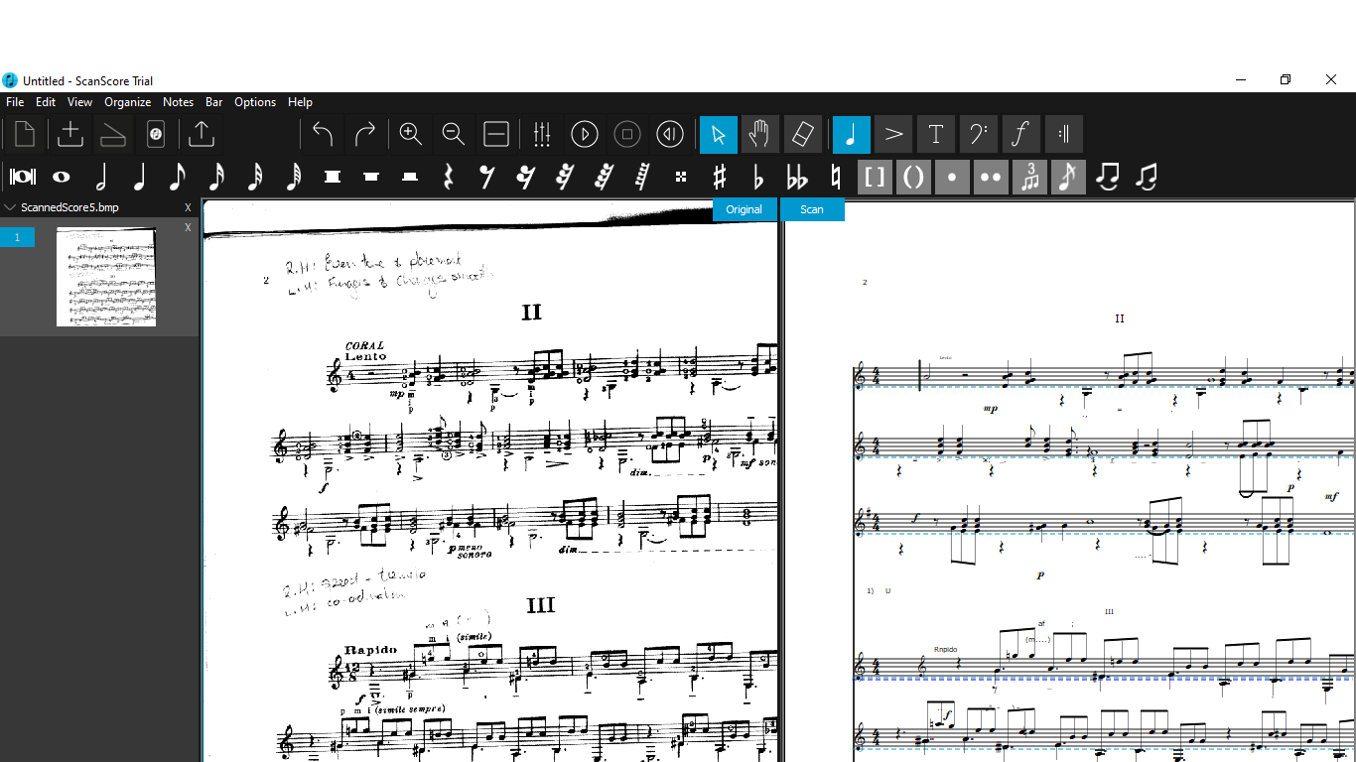Zoom in with the magnifier plus icon
Viewport: 1356px width, 762px height.
tap(410, 134)
